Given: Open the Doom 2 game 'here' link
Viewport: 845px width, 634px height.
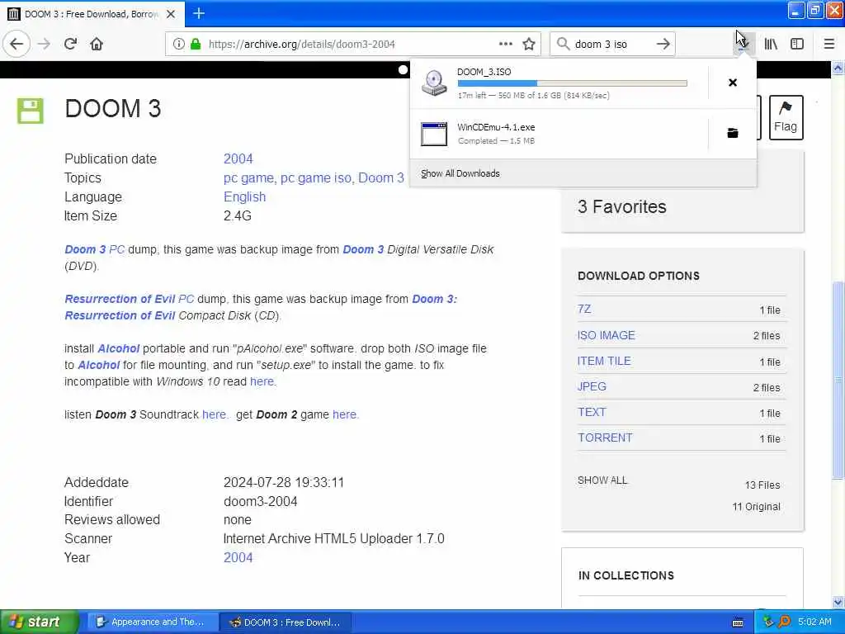Looking at the screenshot, I should point(344,414).
